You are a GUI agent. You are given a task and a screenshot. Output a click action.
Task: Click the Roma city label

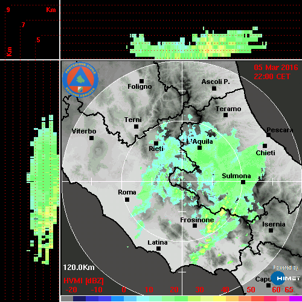[127, 192]
